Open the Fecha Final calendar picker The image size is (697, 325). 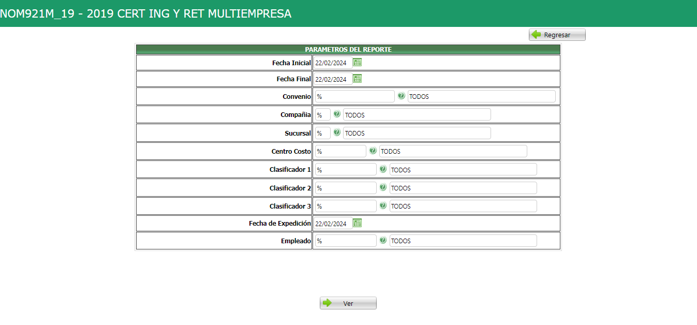click(x=357, y=79)
